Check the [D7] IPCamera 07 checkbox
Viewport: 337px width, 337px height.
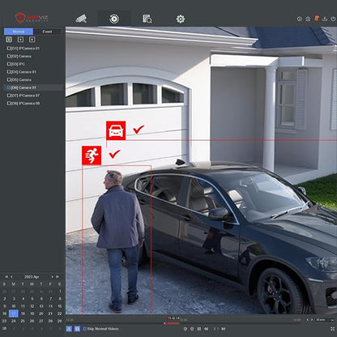[x=9, y=96]
